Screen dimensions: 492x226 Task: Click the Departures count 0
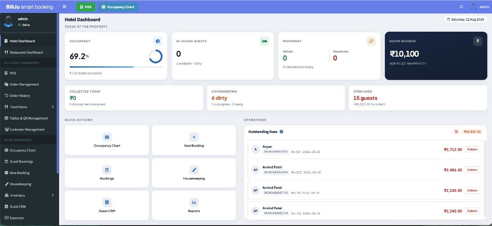[x=335, y=58]
